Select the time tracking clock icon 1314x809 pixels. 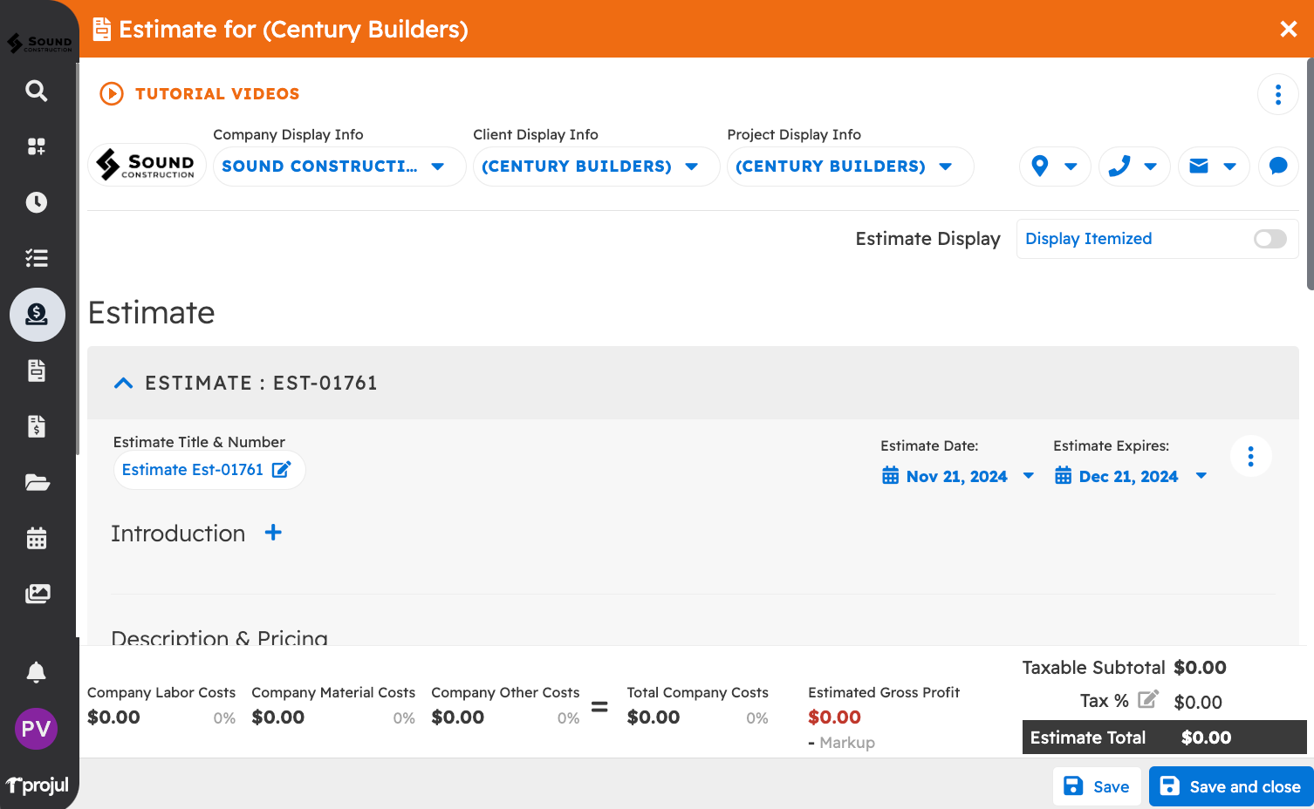click(36, 202)
